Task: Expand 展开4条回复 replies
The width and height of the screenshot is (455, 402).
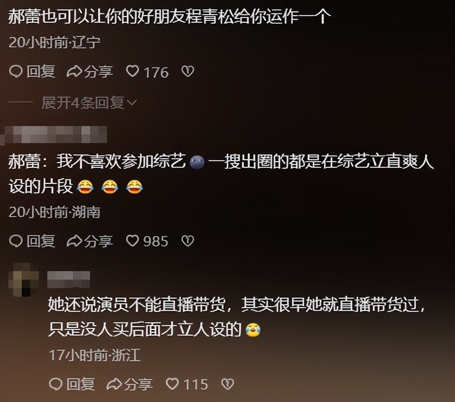Action: tap(82, 103)
